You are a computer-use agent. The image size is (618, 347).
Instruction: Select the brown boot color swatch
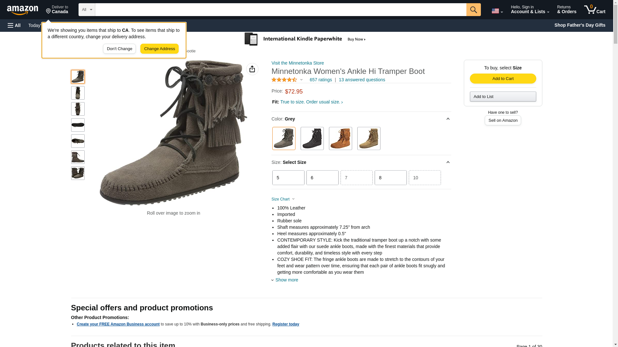340,138
